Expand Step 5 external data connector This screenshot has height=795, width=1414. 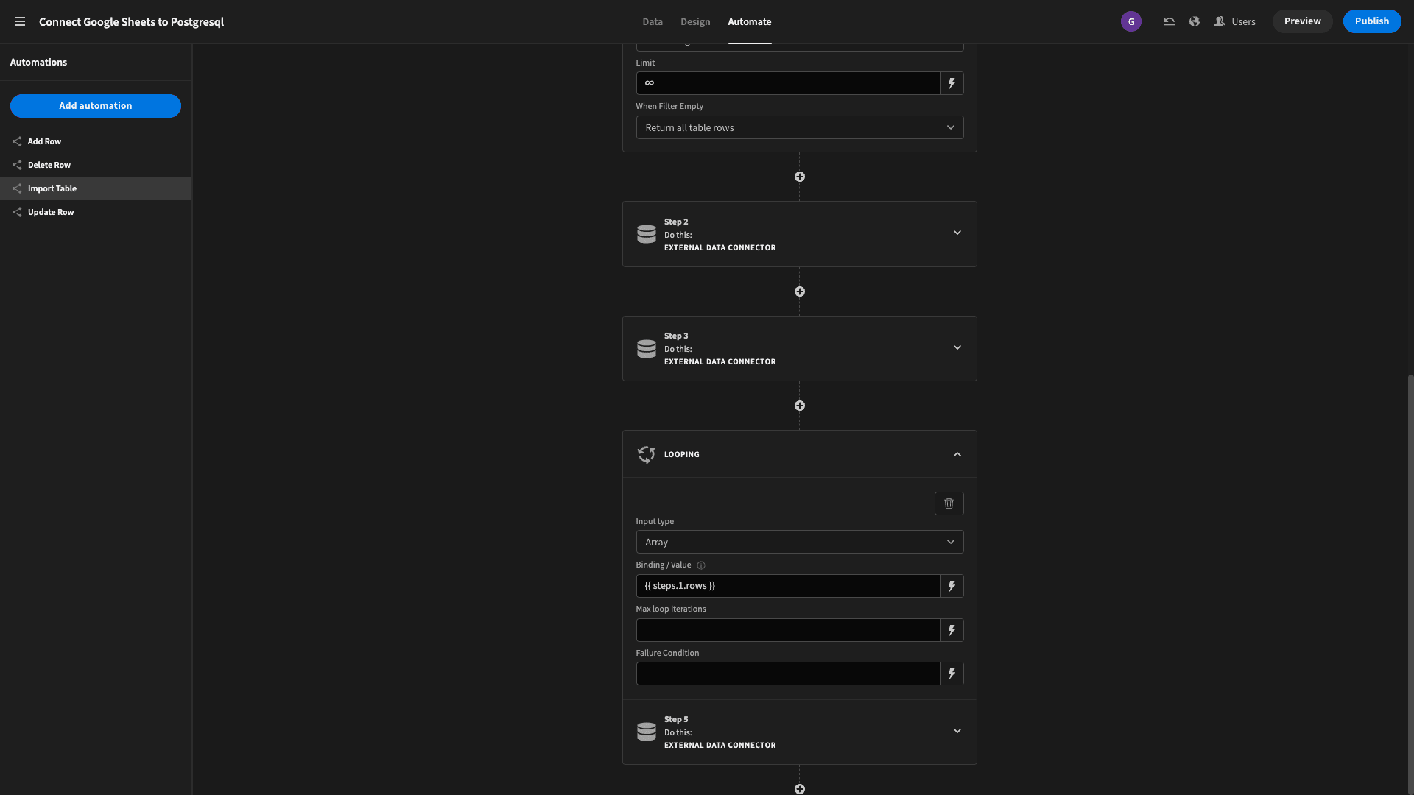pos(957,731)
